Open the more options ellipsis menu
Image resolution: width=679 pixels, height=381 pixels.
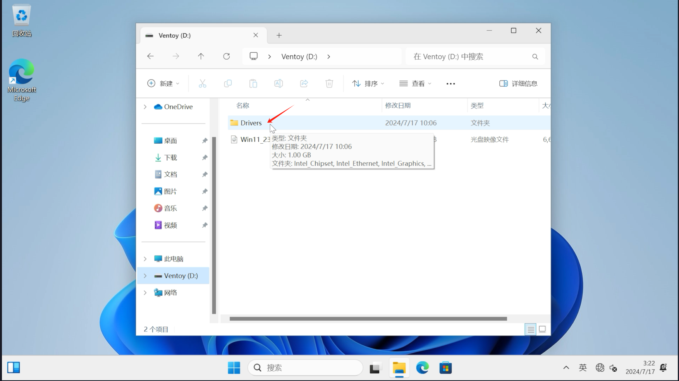point(450,84)
